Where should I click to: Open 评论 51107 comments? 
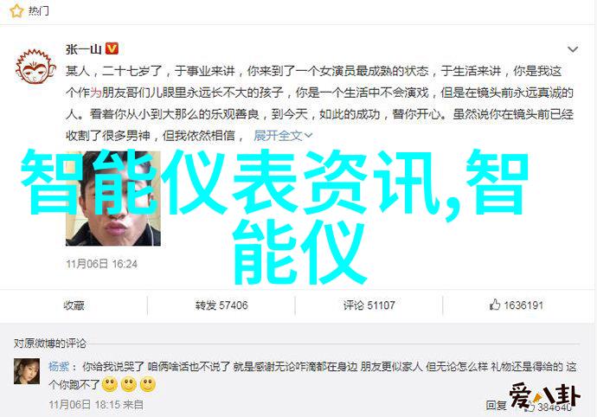click(369, 305)
